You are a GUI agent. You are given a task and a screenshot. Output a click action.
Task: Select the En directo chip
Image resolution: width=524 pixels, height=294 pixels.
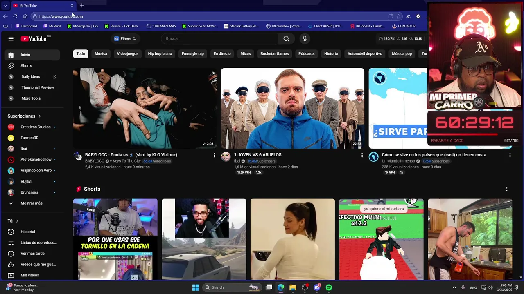click(x=222, y=53)
